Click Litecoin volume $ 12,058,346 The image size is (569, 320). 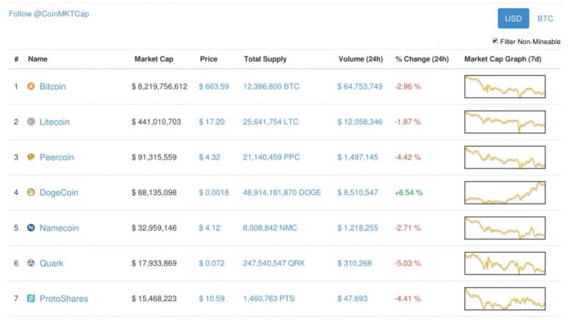point(360,122)
